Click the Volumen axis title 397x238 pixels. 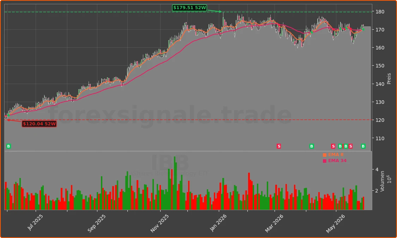pos(382,181)
